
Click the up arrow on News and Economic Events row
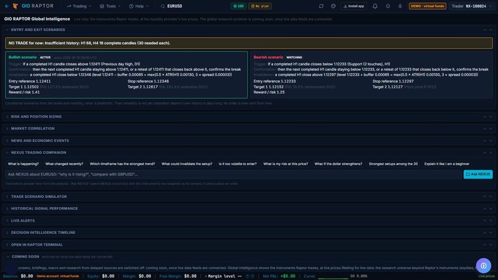tap(485, 141)
